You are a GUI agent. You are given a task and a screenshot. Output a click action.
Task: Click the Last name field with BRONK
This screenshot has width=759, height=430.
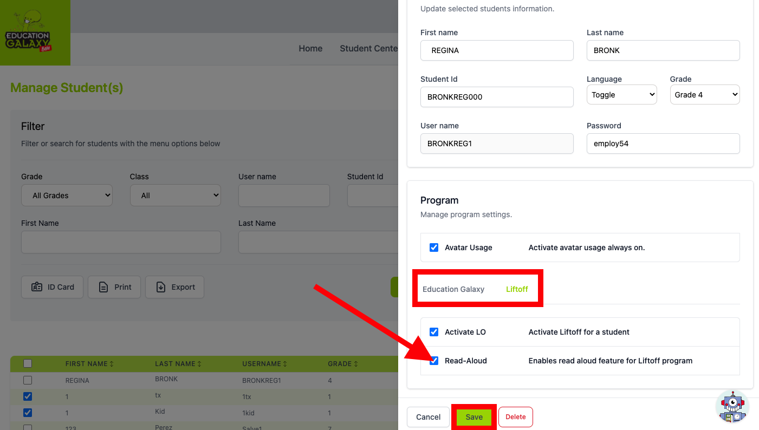click(x=663, y=50)
